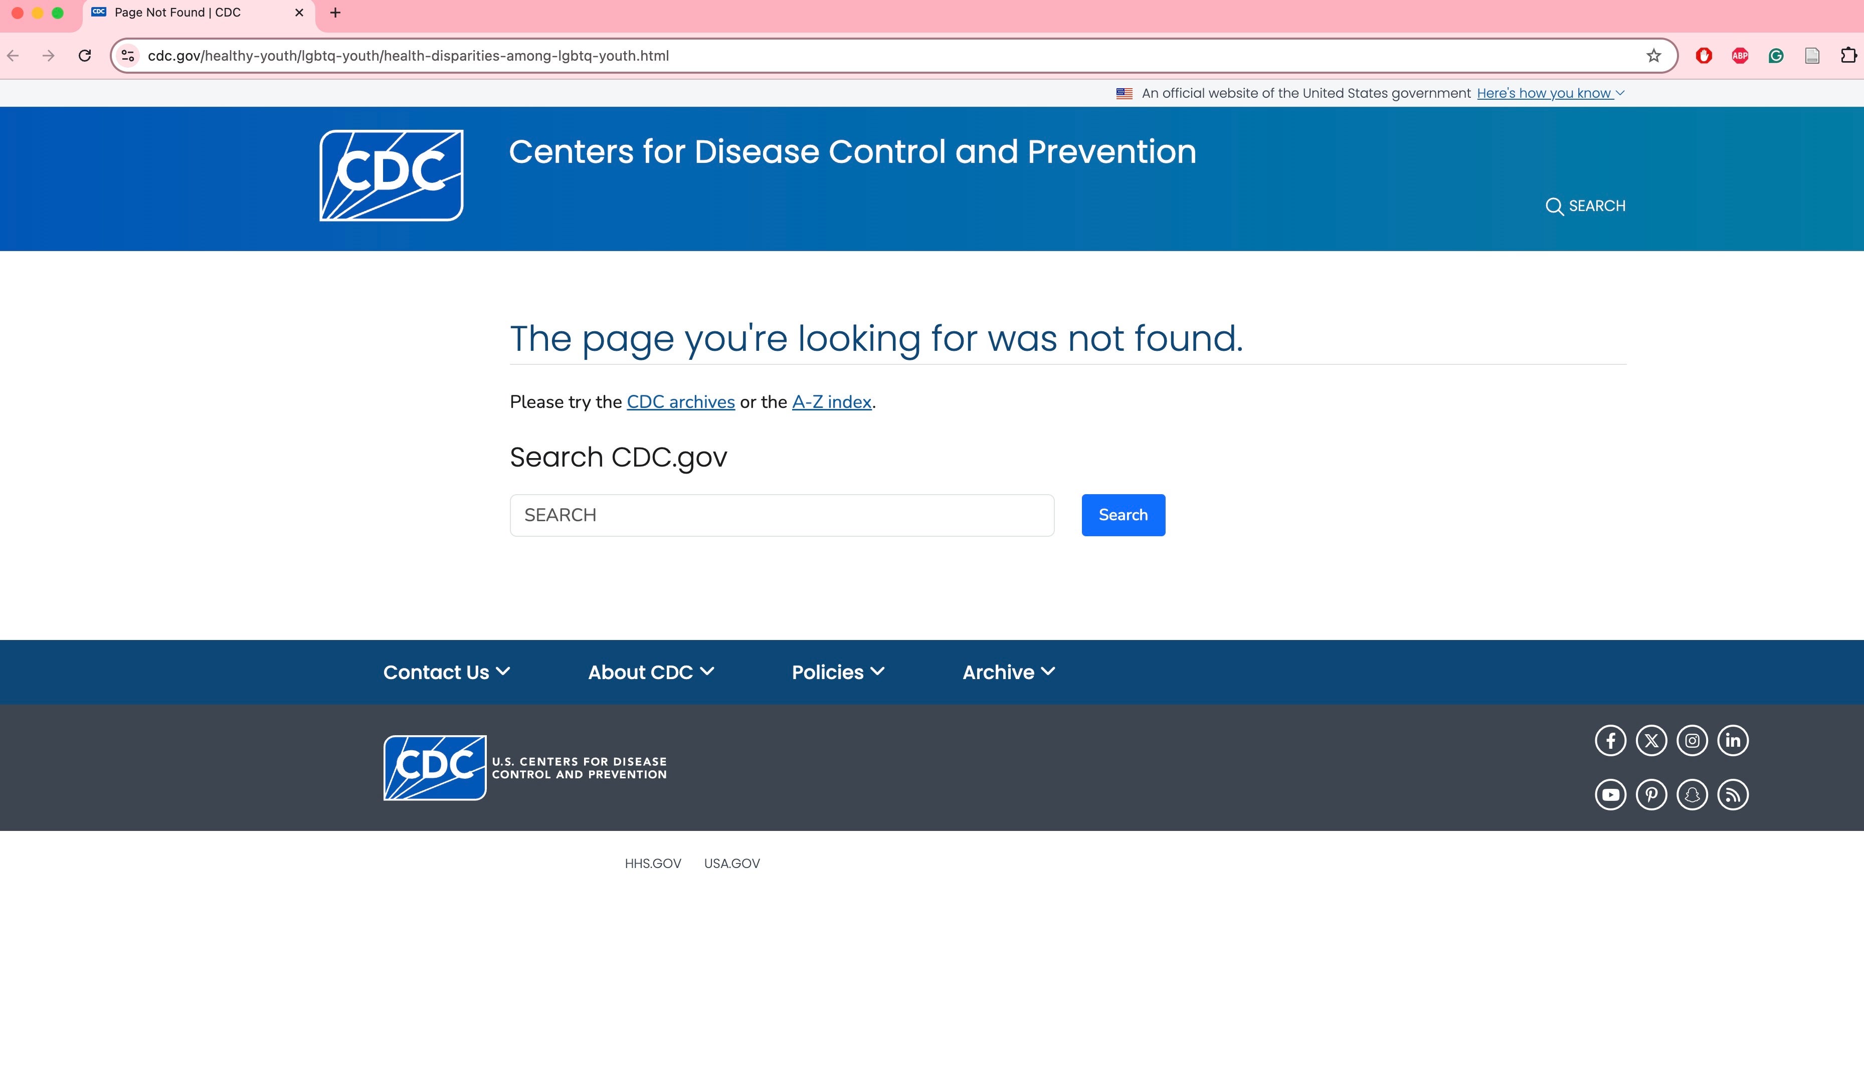This screenshot has width=1864, height=1073.
Task: Visit CDC Snapchat icon
Action: 1692,794
